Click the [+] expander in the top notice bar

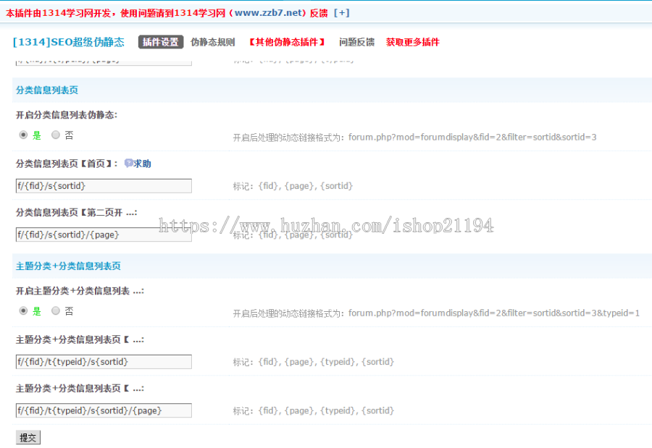point(340,12)
